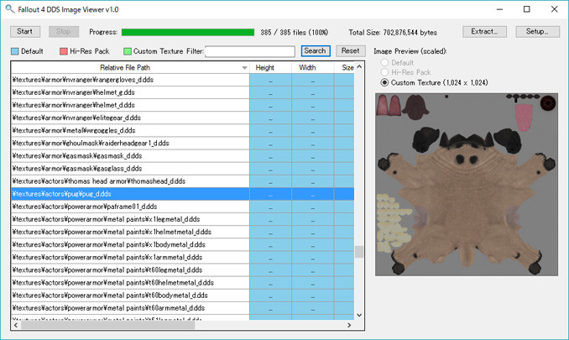Open the Extract... dialog
This screenshot has height=340, width=569.
(484, 32)
